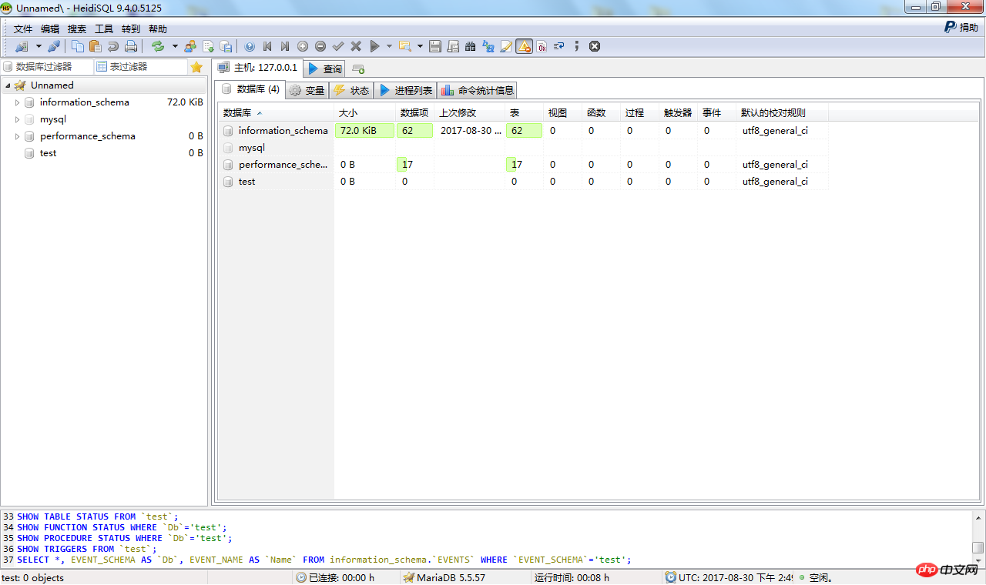Click the Print icon
The width and height of the screenshot is (986, 585).
coord(131,46)
